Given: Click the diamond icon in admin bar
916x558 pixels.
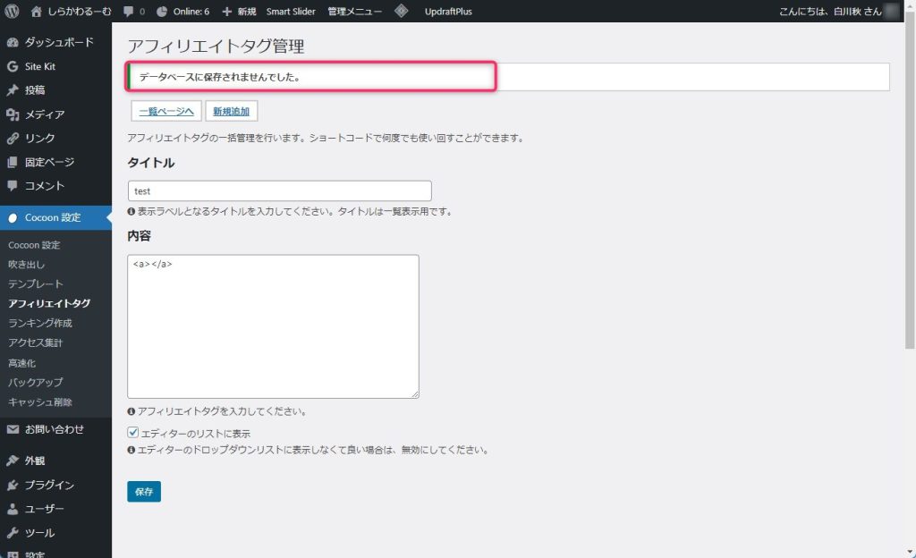Looking at the screenshot, I should coord(403,12).
